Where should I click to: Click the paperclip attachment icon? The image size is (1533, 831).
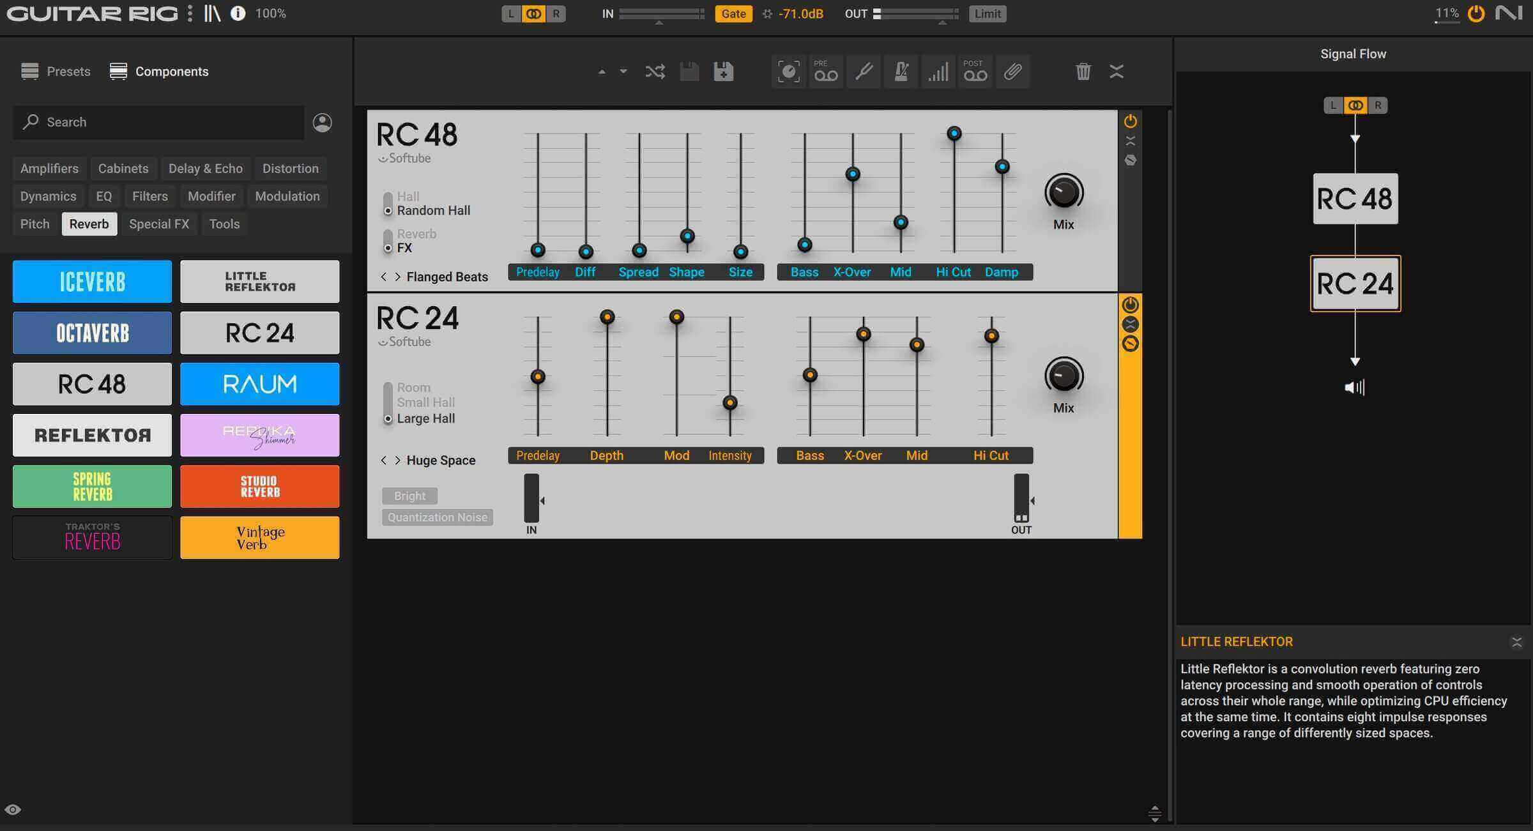[1012, 72]
